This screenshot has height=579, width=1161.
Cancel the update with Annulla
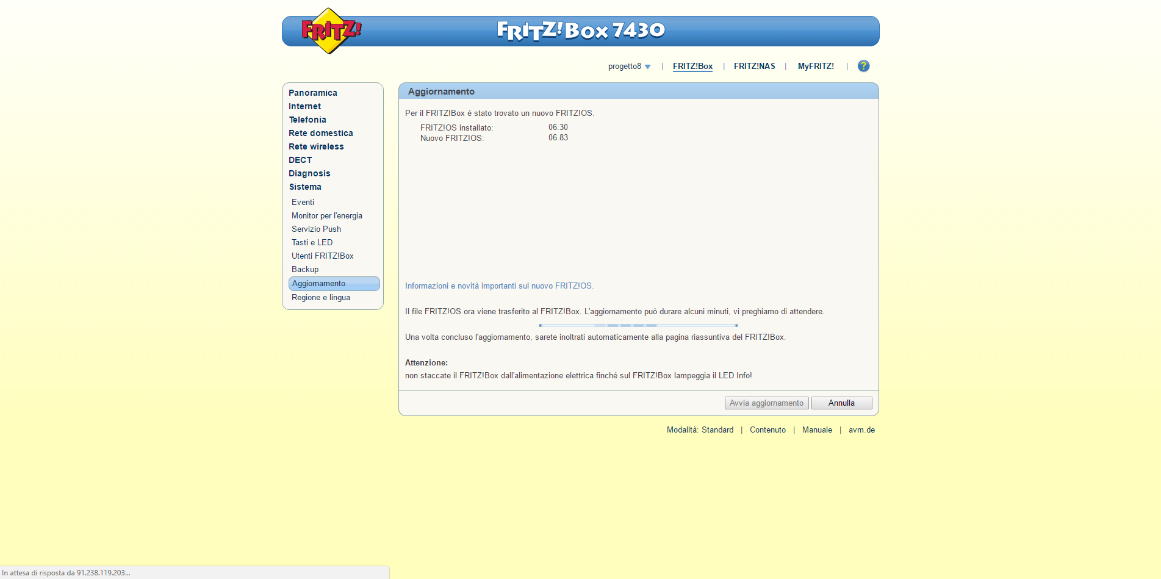point(842,403)
